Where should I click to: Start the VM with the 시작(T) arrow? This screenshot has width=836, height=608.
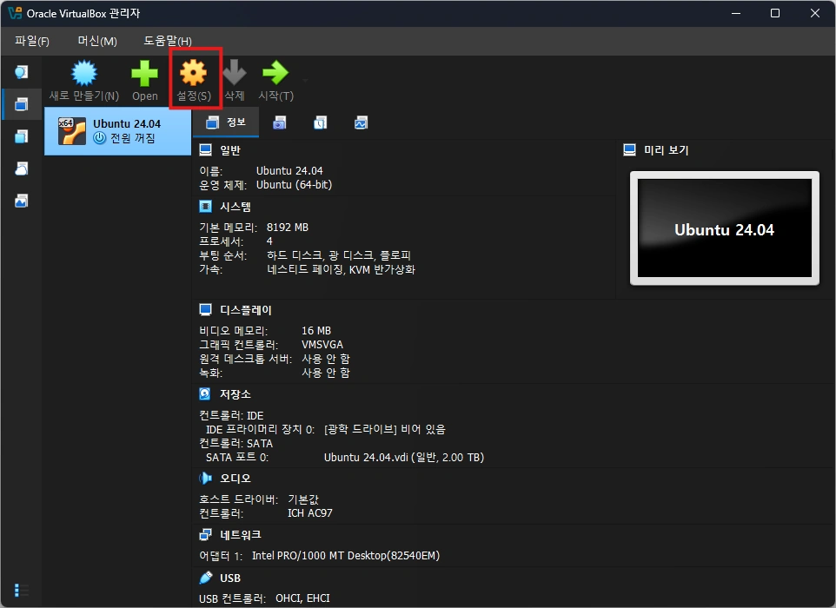(x=275, y=81)
